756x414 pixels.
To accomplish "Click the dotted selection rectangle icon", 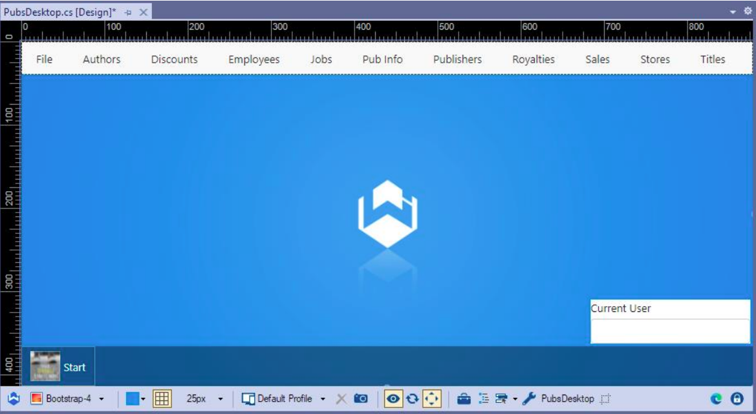I will coord(605,398).
